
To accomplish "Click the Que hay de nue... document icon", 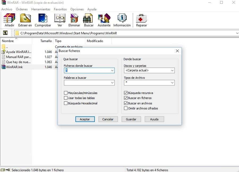I will (3, 62).
